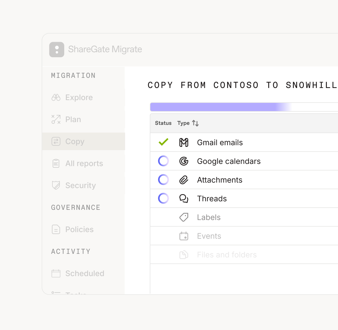Select the Gmail emails row text
The height and width of the screenshot is (330, 338).
click(x=220, y=142)
